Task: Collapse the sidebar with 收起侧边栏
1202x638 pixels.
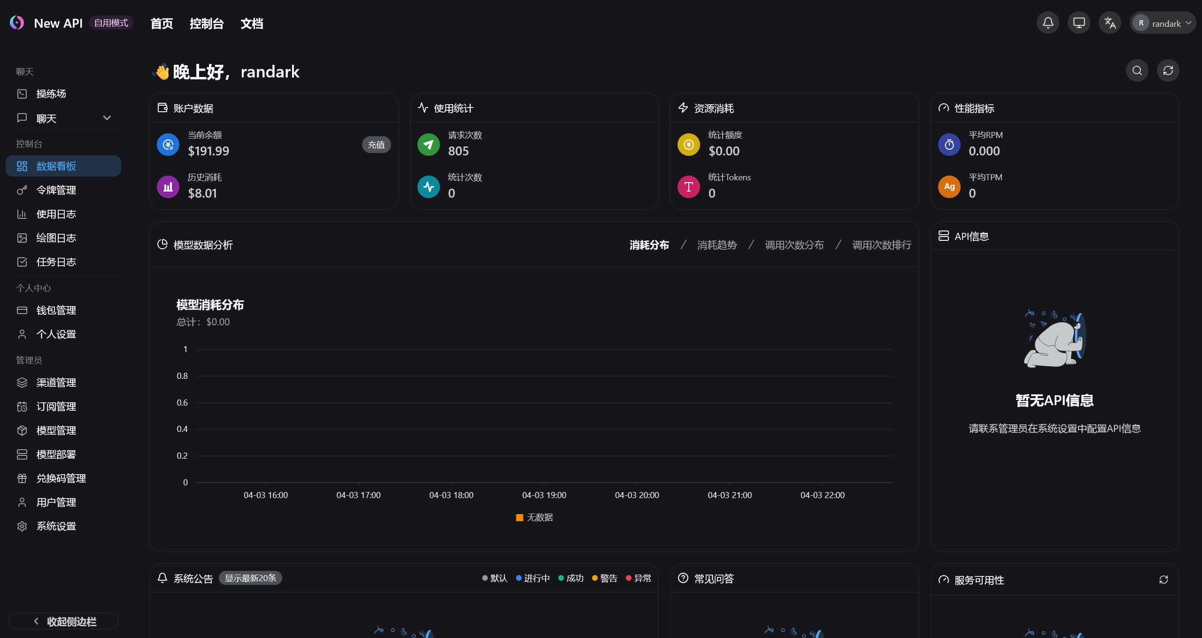Action: (63, 622)
